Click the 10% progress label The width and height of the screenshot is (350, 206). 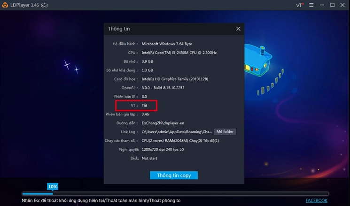[53, 186]
